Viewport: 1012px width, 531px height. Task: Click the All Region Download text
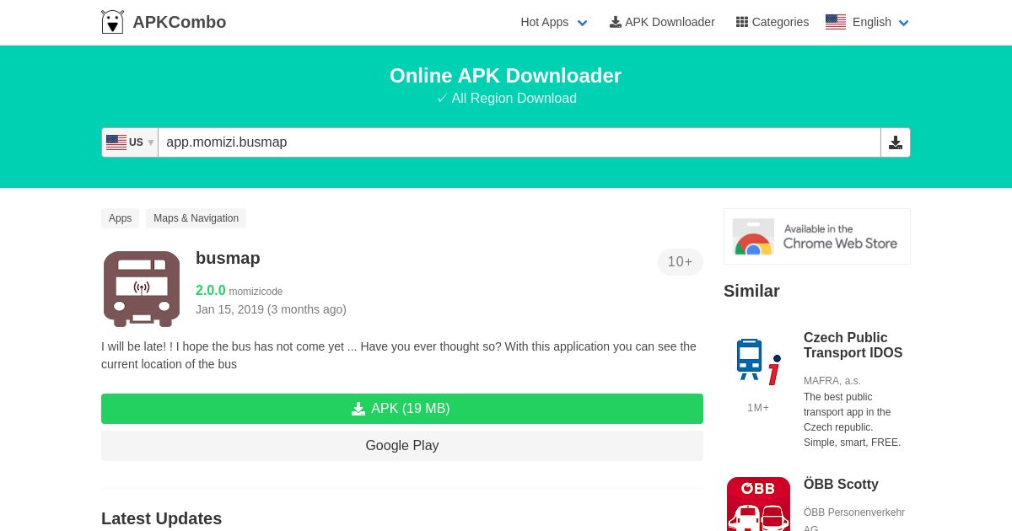coord(506,99)
